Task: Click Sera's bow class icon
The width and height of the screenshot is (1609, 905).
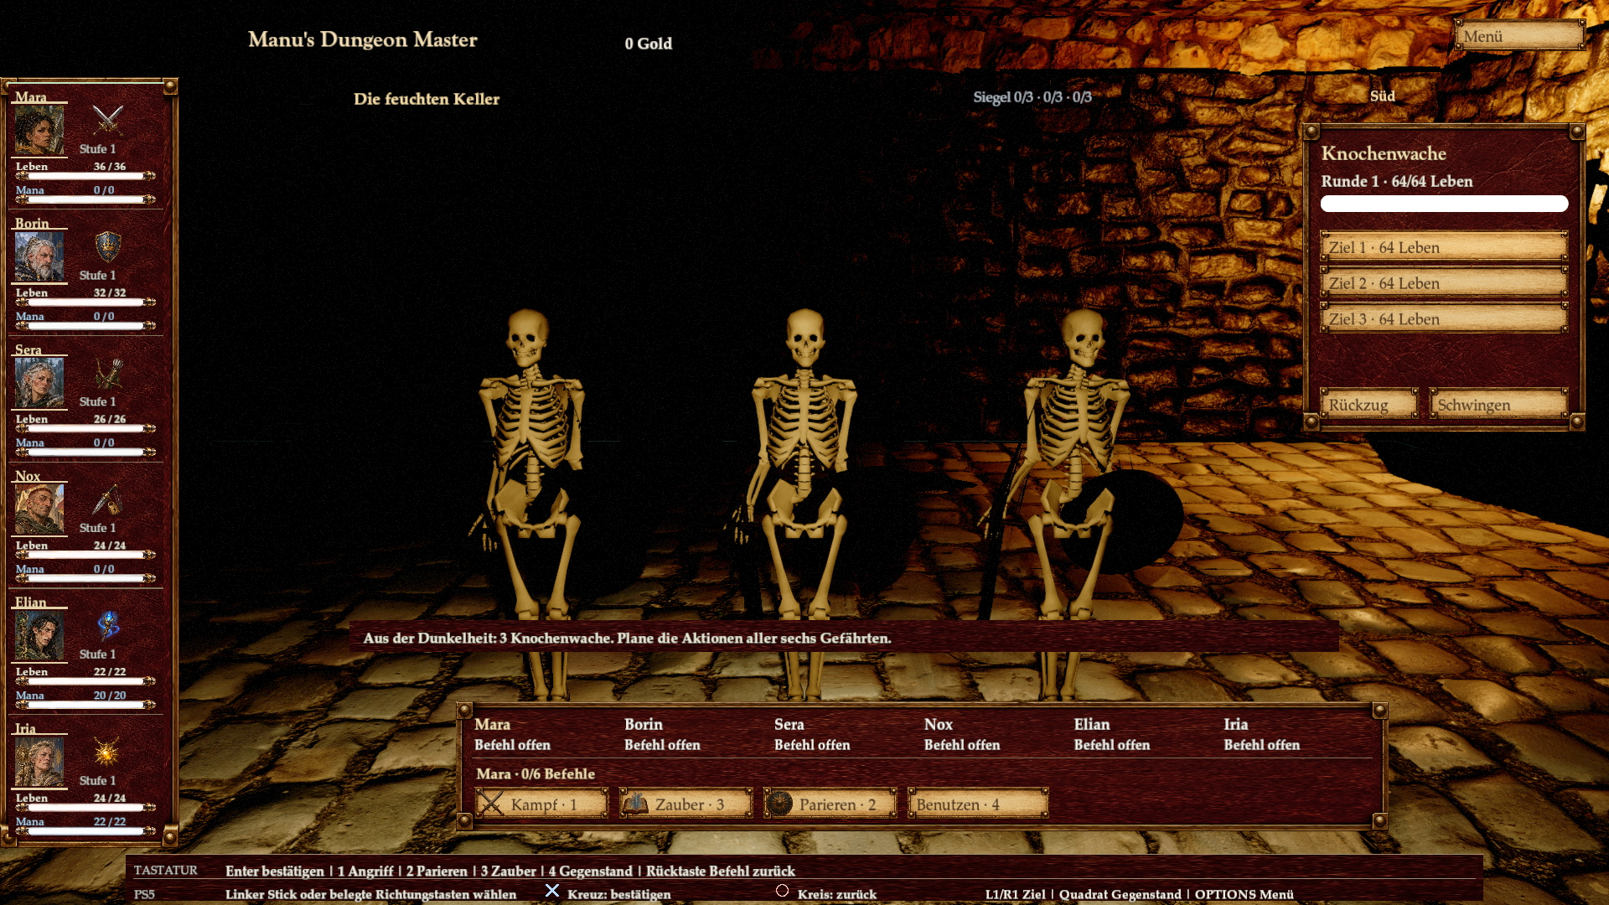Action: 107,374
